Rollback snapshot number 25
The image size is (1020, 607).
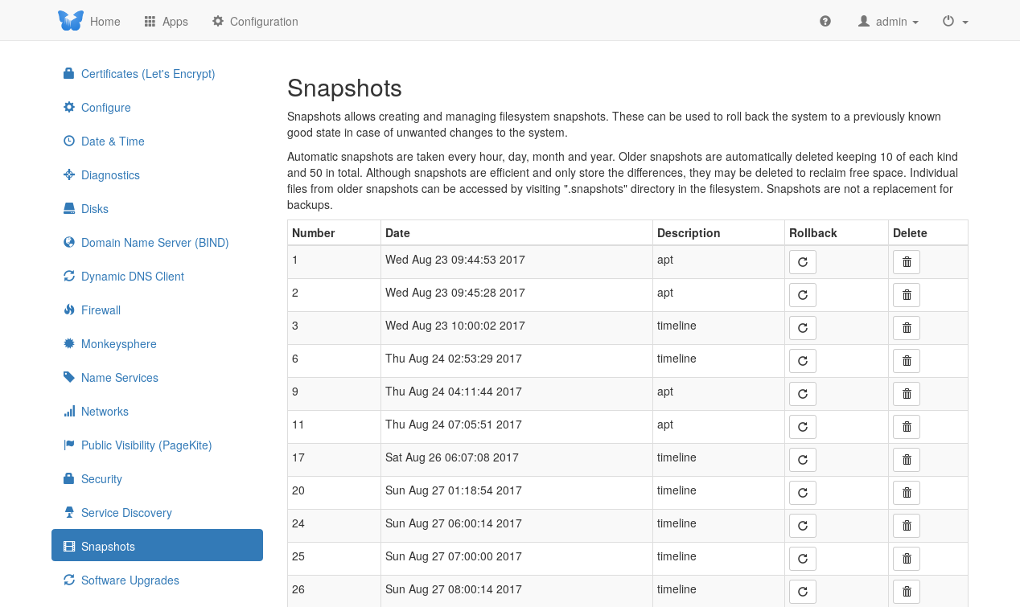pyautogui.click(x=802, y=559)
